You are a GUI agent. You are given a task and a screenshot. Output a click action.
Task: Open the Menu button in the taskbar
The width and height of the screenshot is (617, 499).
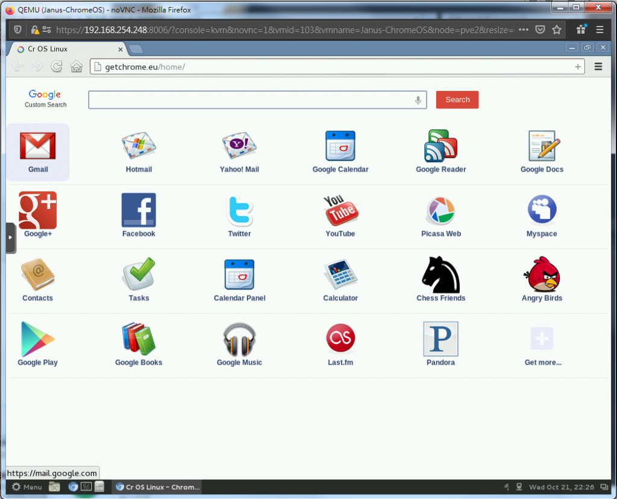[27, 487]
